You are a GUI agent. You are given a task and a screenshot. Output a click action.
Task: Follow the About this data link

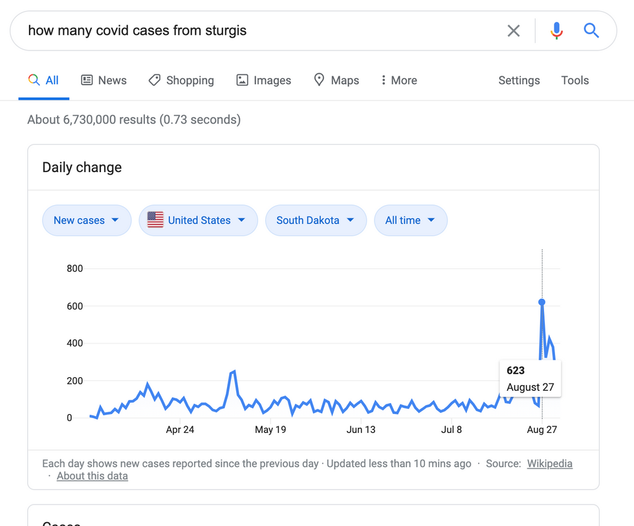[x=92, y=476]
